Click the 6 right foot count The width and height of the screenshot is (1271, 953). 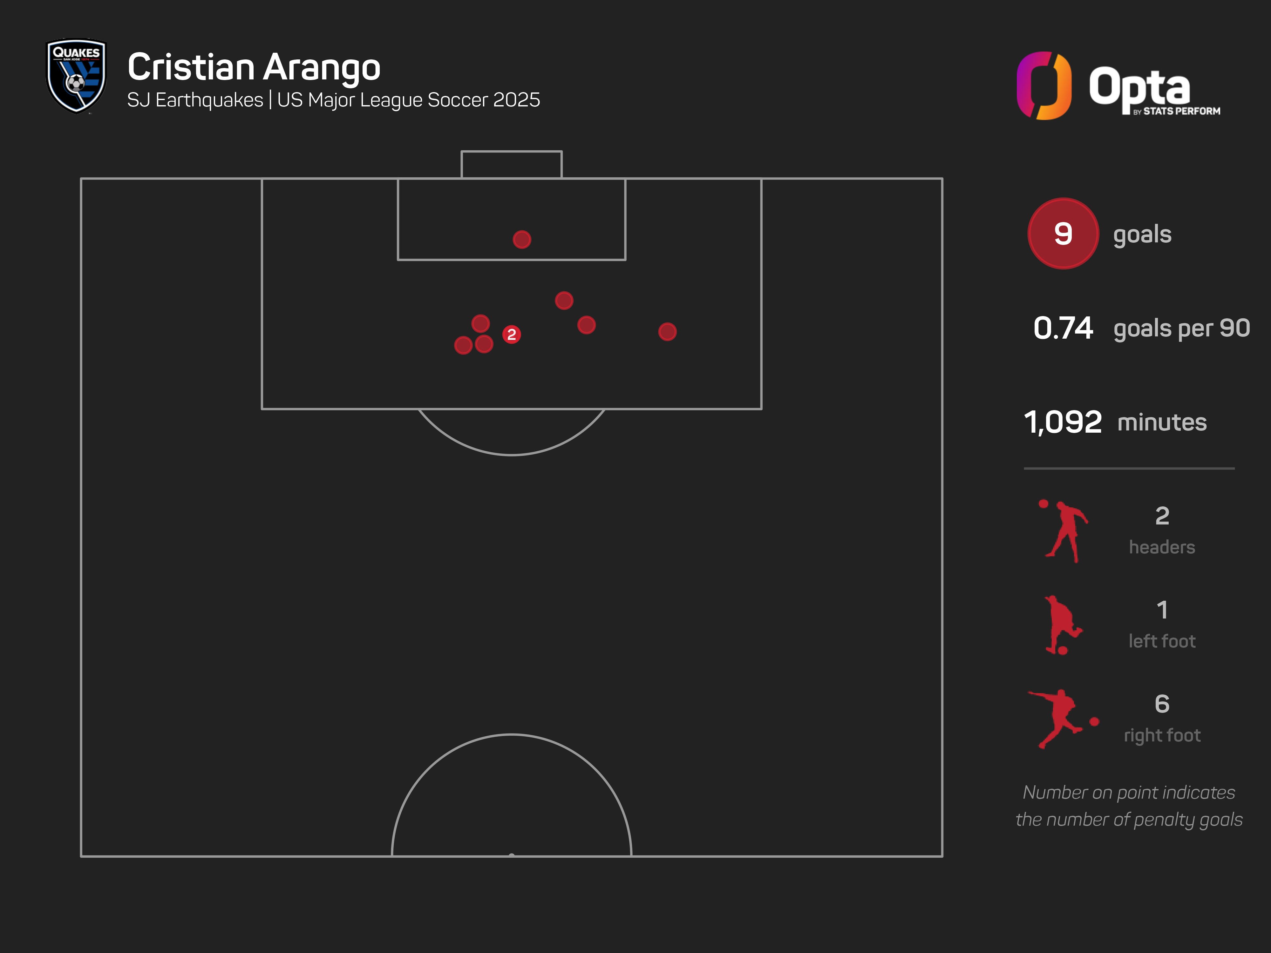(1162, 704)
